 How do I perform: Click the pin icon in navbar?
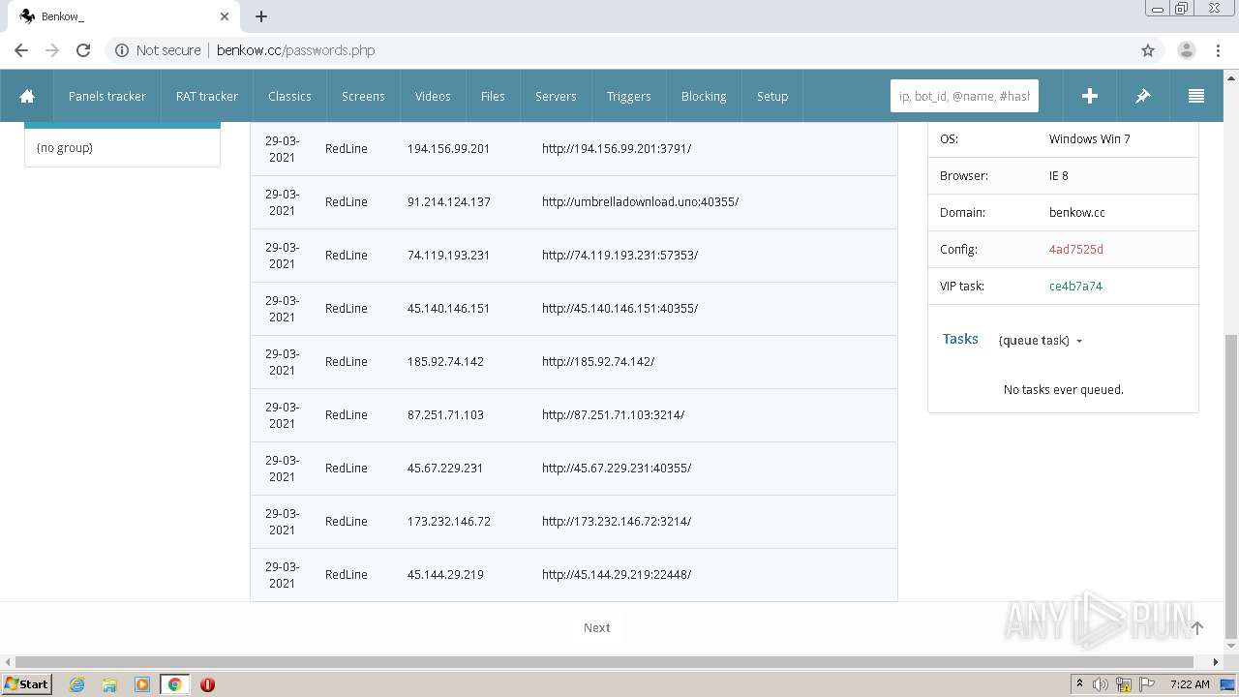(x=1142, y=96)
